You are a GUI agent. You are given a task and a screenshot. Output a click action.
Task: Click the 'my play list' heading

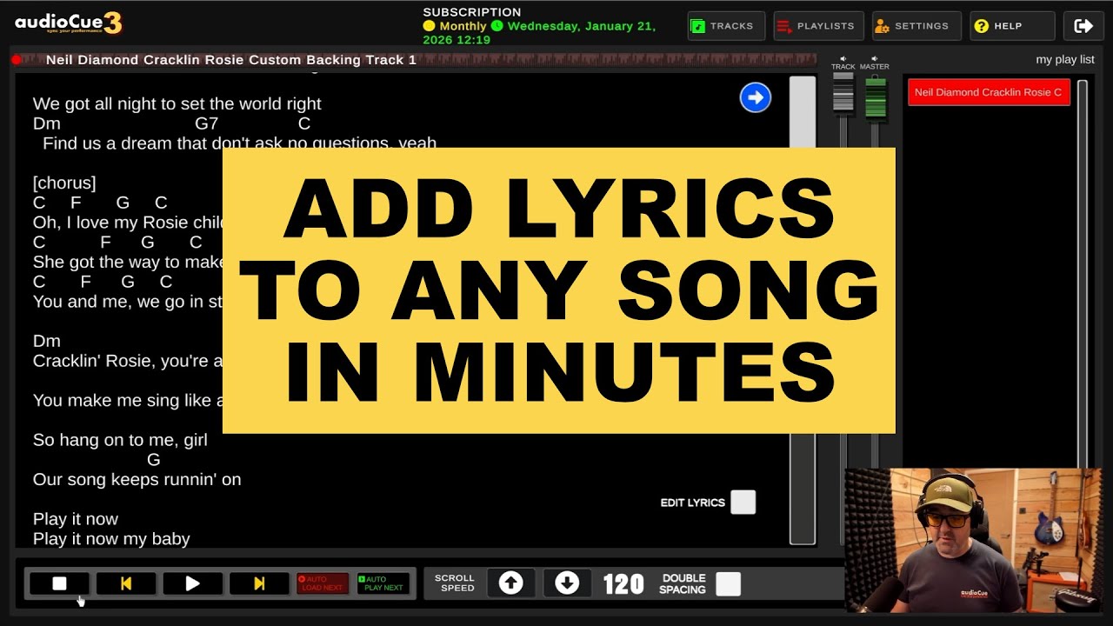coord(1065,60)
